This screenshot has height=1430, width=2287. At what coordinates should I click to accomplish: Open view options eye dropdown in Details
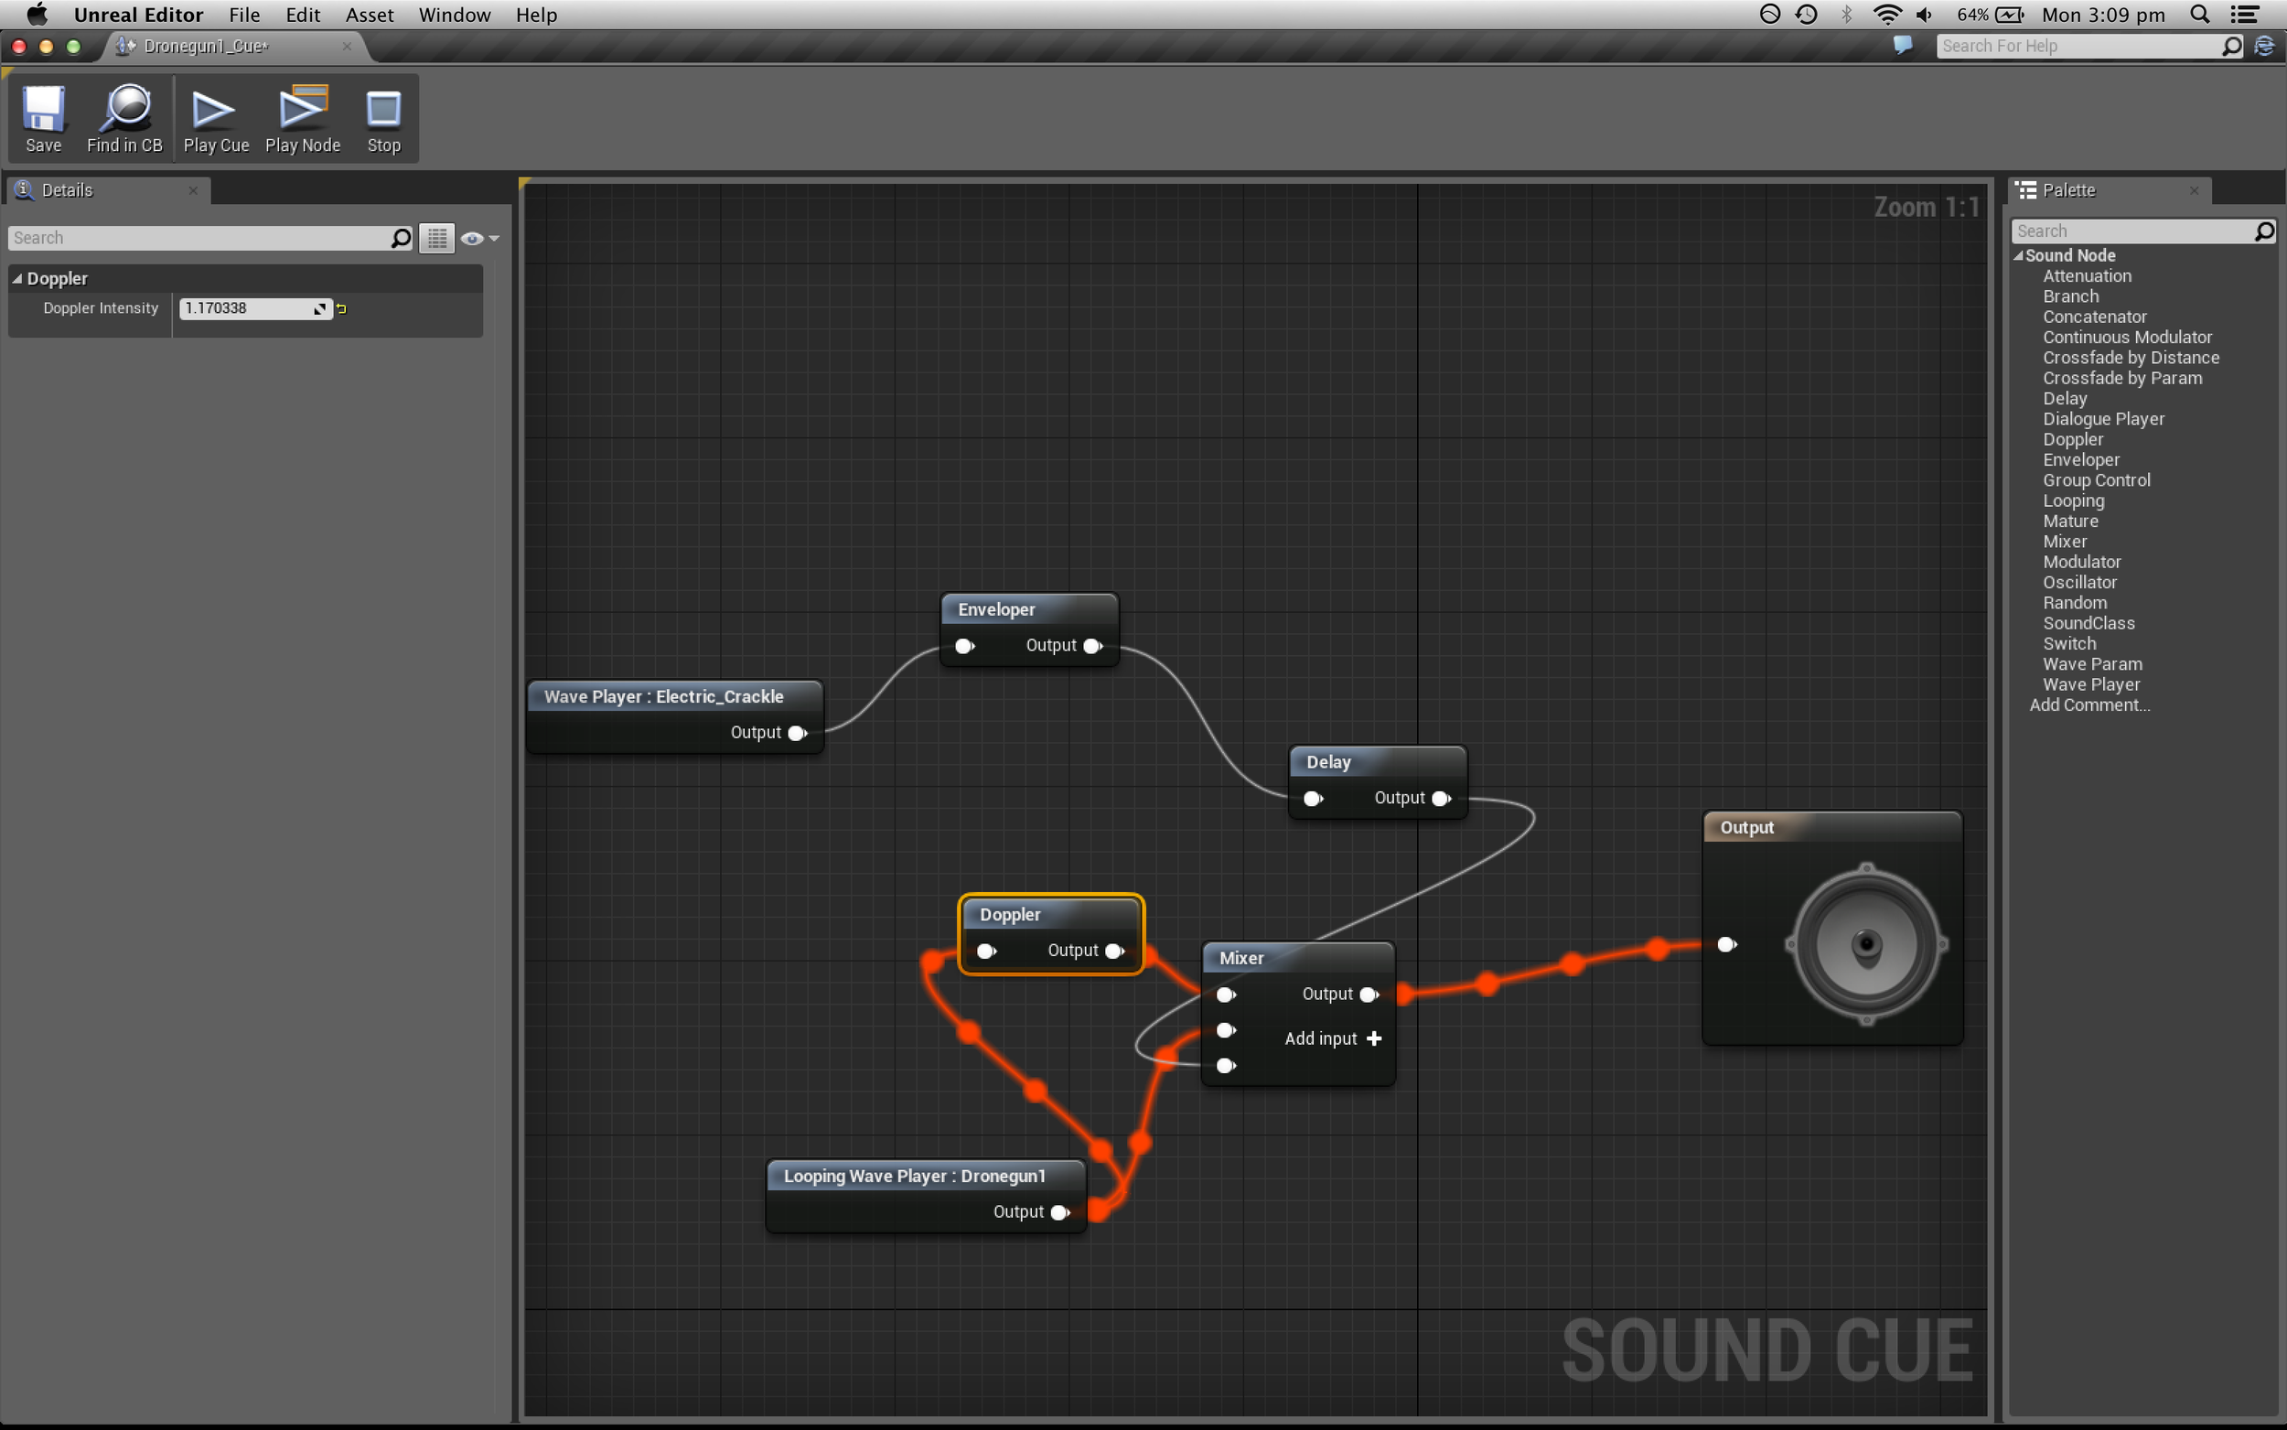pos(478,238)
